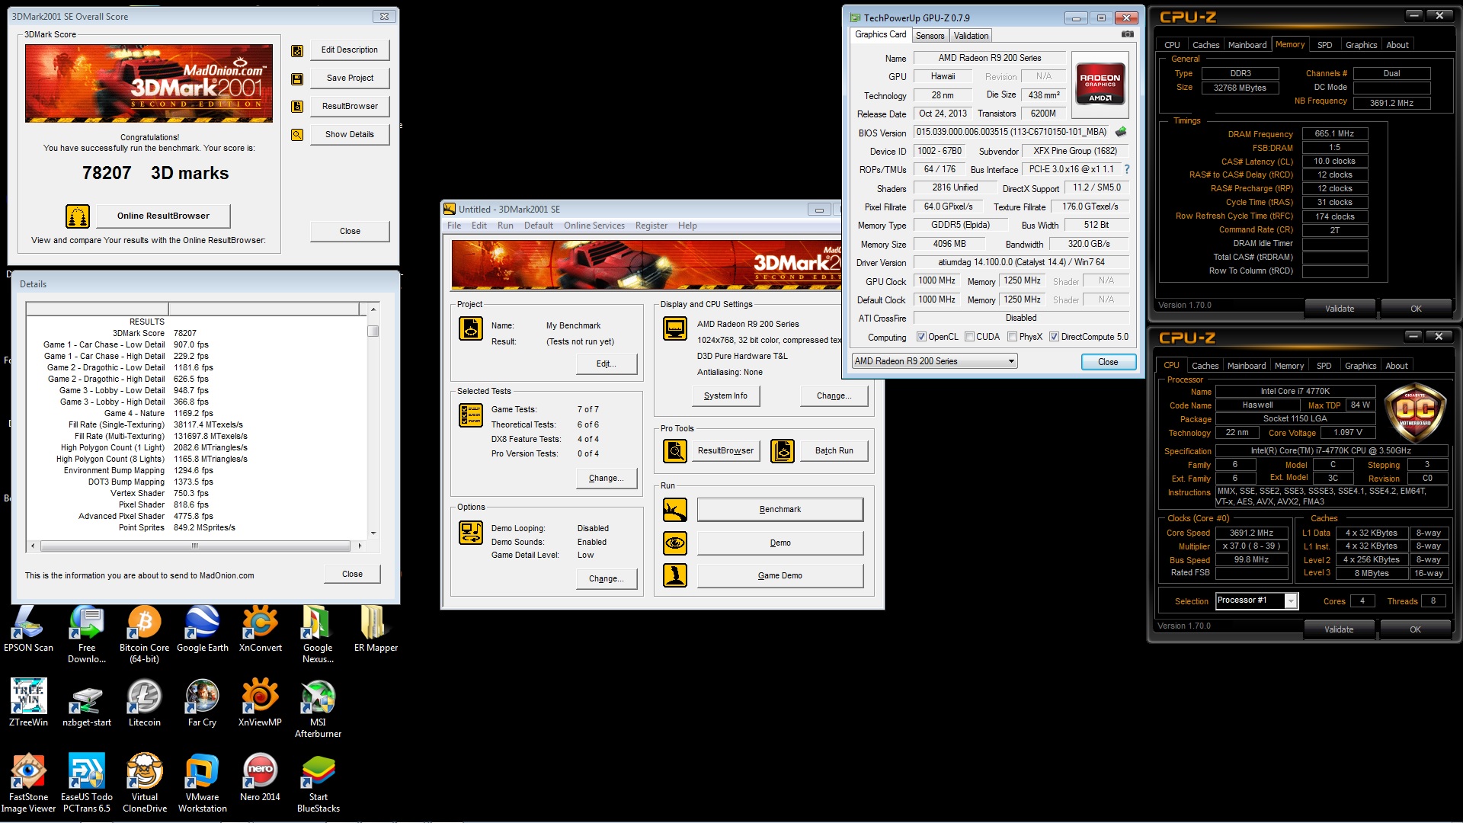Switch to the Sensors tab in GPU-Z
The image size is (1463, 823).
coord(930,36)
